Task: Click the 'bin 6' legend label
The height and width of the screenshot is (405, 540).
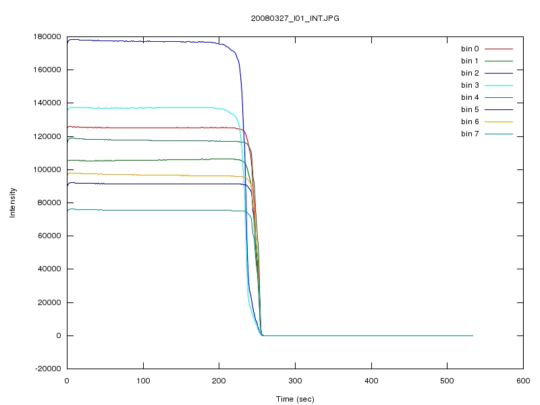Action: (x=470, y=122)
